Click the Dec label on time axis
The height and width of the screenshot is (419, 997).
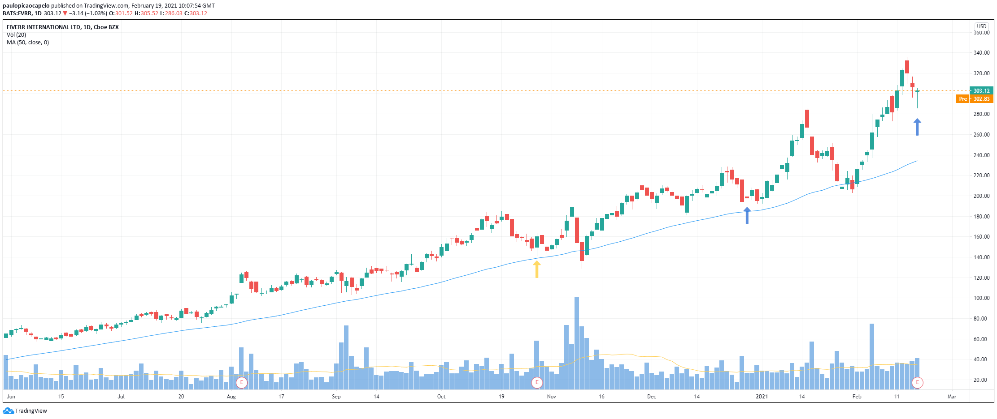coord(652,397)
